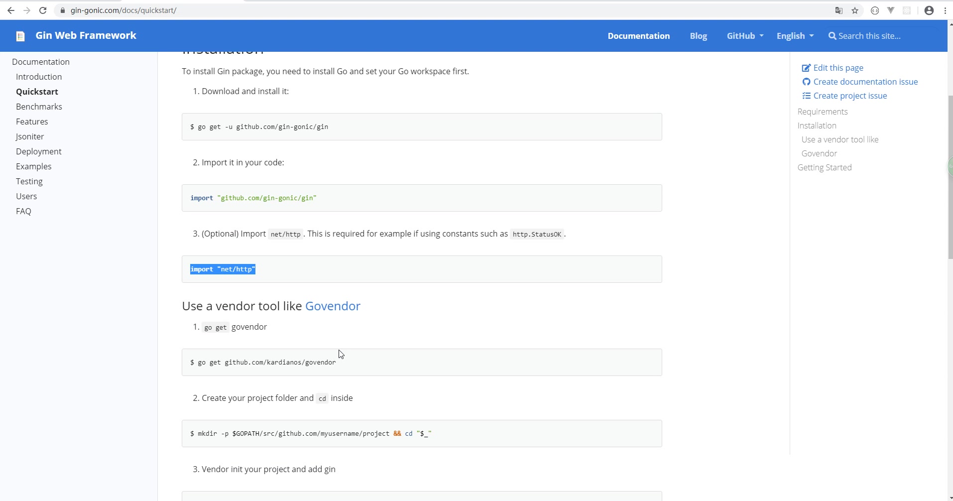The image size is (953, 501).
Task: Open Jsoniter in the sidebar
Action: (x=30, y=136)
